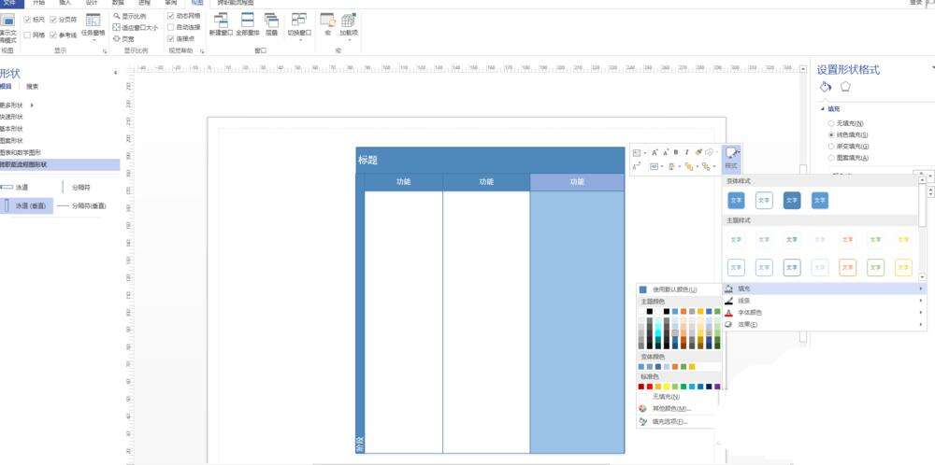
Task: Select the Separator (分隔符) shape
Action: [x=77, y=187]
